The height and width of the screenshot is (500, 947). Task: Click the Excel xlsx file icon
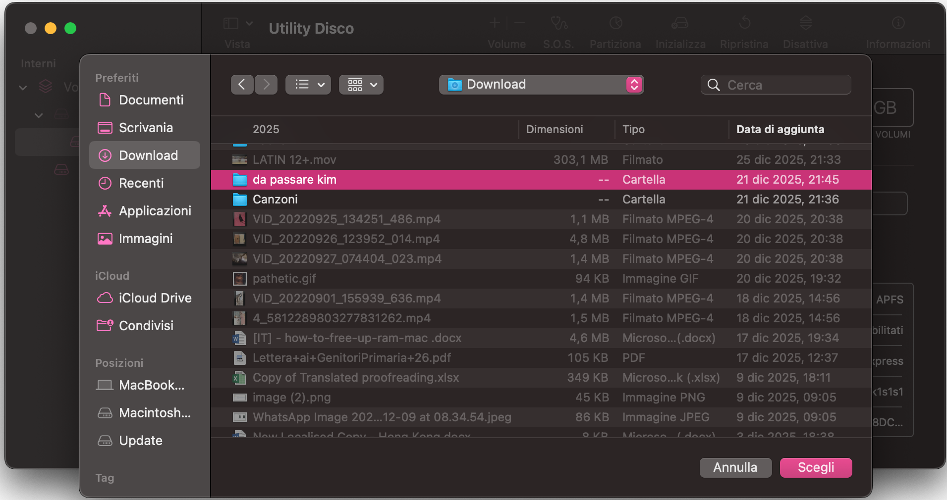tap(240, 378)
